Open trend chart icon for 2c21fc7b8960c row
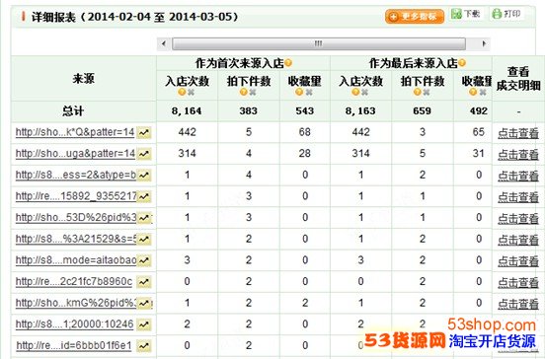The height and width of the screenshot is (359, 545). 144,282
